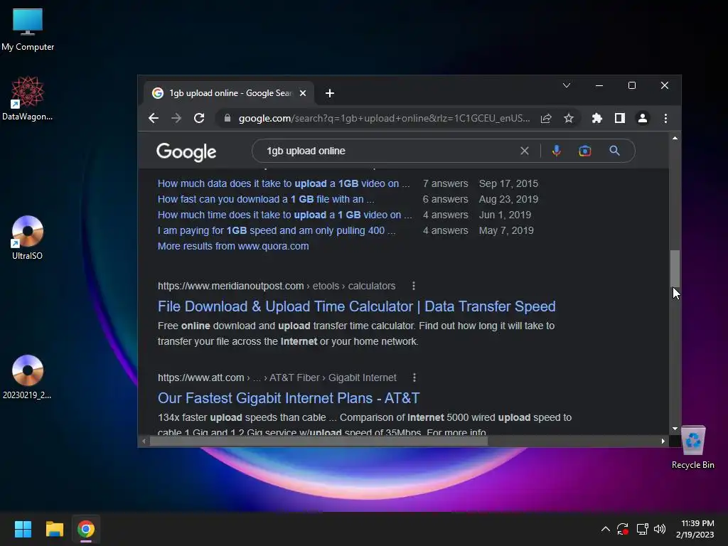This screenshot has height=546, width=728.
Task: Minimize the Chrome window
Action: click(x=599, y=85)
